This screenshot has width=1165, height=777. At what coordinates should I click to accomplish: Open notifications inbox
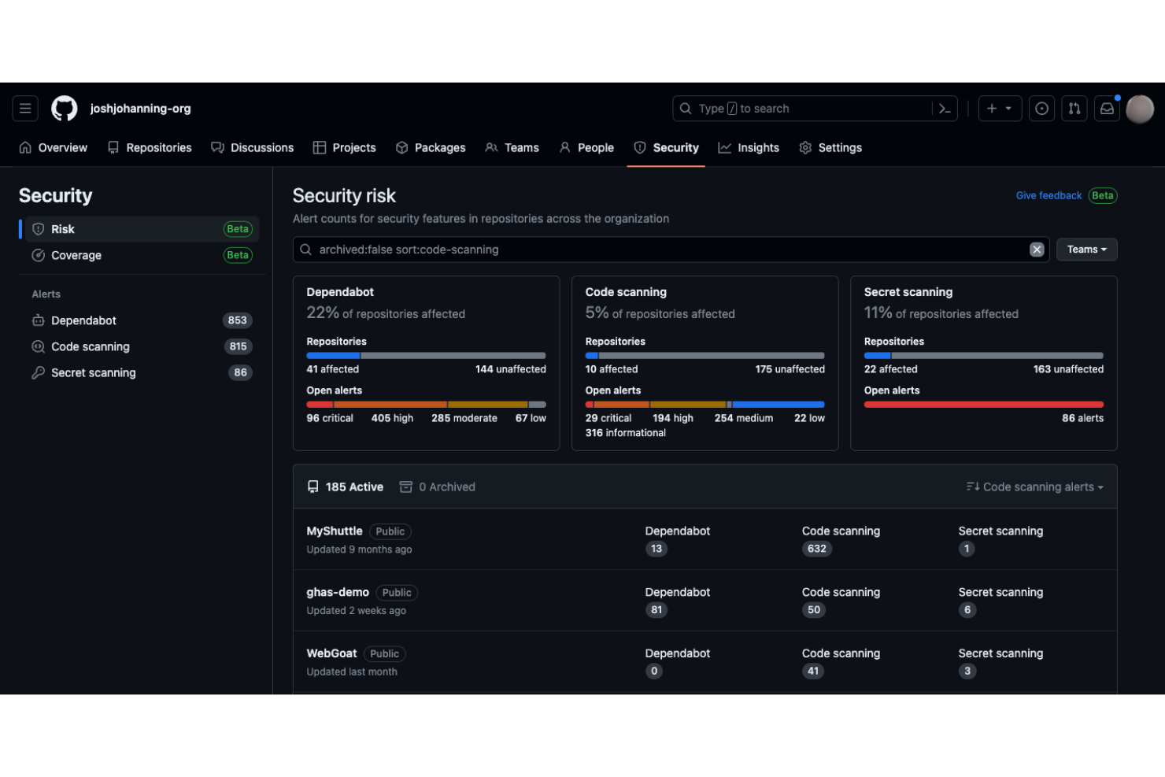[x=1107, y=108]
